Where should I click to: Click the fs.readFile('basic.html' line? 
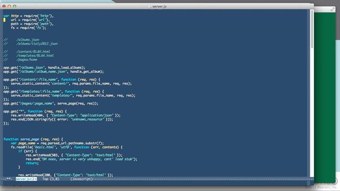pyautogui.click(x=66, y=147)
